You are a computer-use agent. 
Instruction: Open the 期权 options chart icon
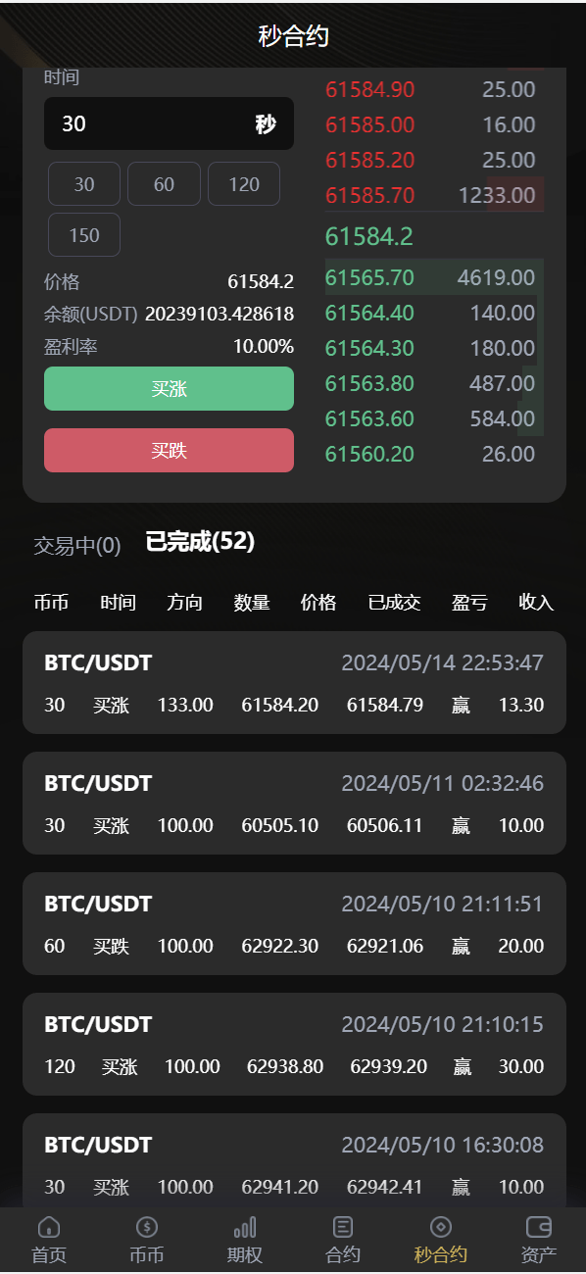point(245,1227)
